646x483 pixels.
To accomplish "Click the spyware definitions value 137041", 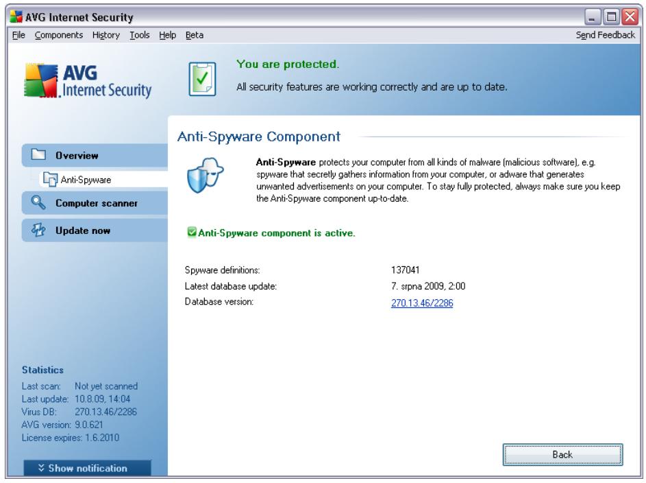I will (405, 270).
